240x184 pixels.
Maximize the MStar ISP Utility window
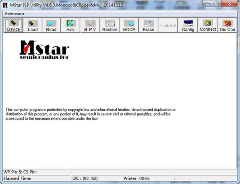(216, 4)
